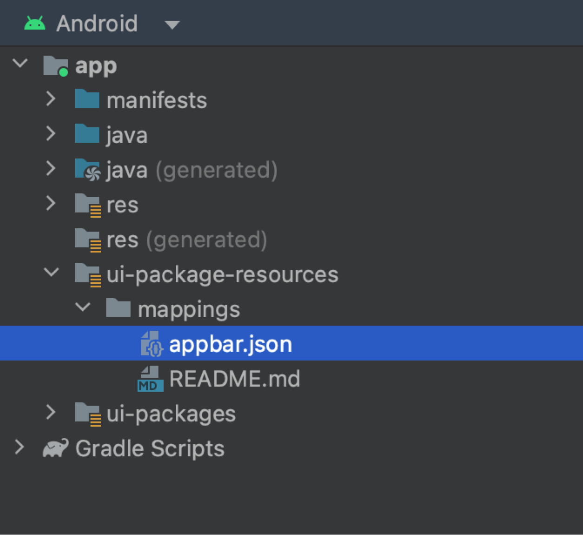Click the Gradle elephant icon
Screen dimensions: 583x535
[55, 448]
